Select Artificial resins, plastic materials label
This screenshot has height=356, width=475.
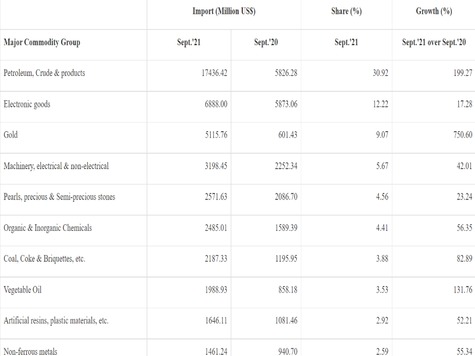[56, 321]
